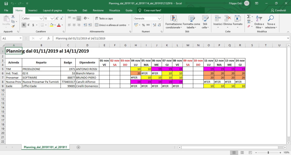Viewport: 291px width, 155px height.
Task: Toggle bold G formatting button
Action: point(24,25)
